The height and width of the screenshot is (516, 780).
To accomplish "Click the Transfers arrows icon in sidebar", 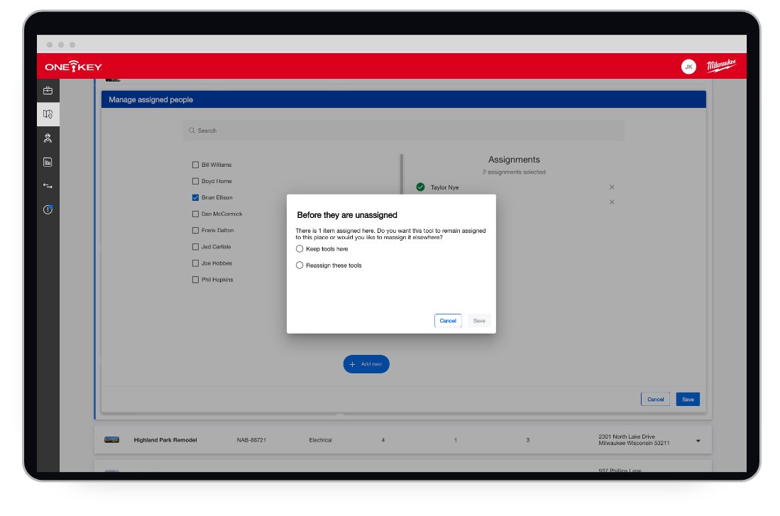I will pyautogui.click(x=48, y=186).
